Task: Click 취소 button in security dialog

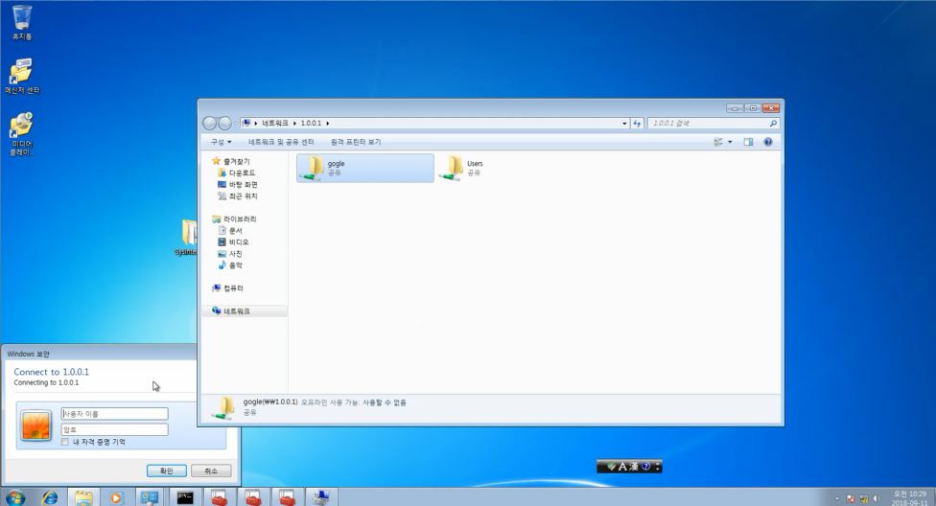Action: (x=211, y=471)
